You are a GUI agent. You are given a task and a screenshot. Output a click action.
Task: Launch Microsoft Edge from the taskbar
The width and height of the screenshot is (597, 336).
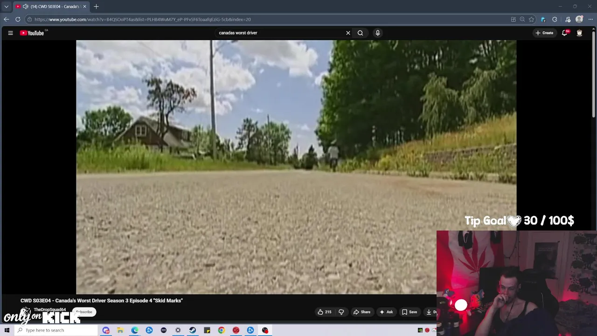[135, 330]
